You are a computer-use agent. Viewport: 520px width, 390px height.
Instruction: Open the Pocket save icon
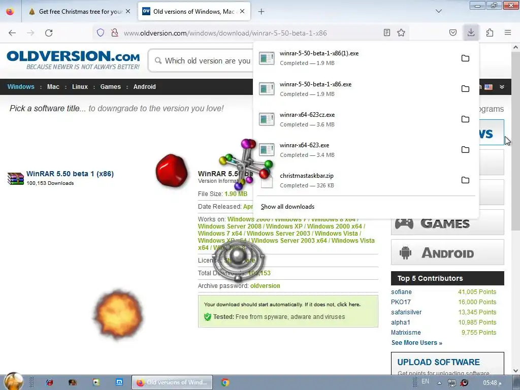click(x=453, y=32)
